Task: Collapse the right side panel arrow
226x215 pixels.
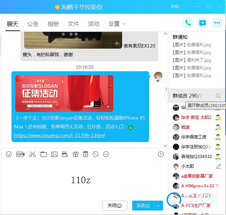Action: tap(166, 89)
